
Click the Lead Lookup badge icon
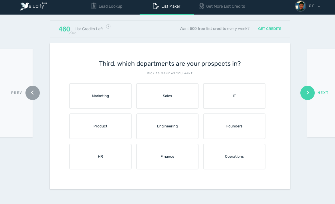coord(94,6)
